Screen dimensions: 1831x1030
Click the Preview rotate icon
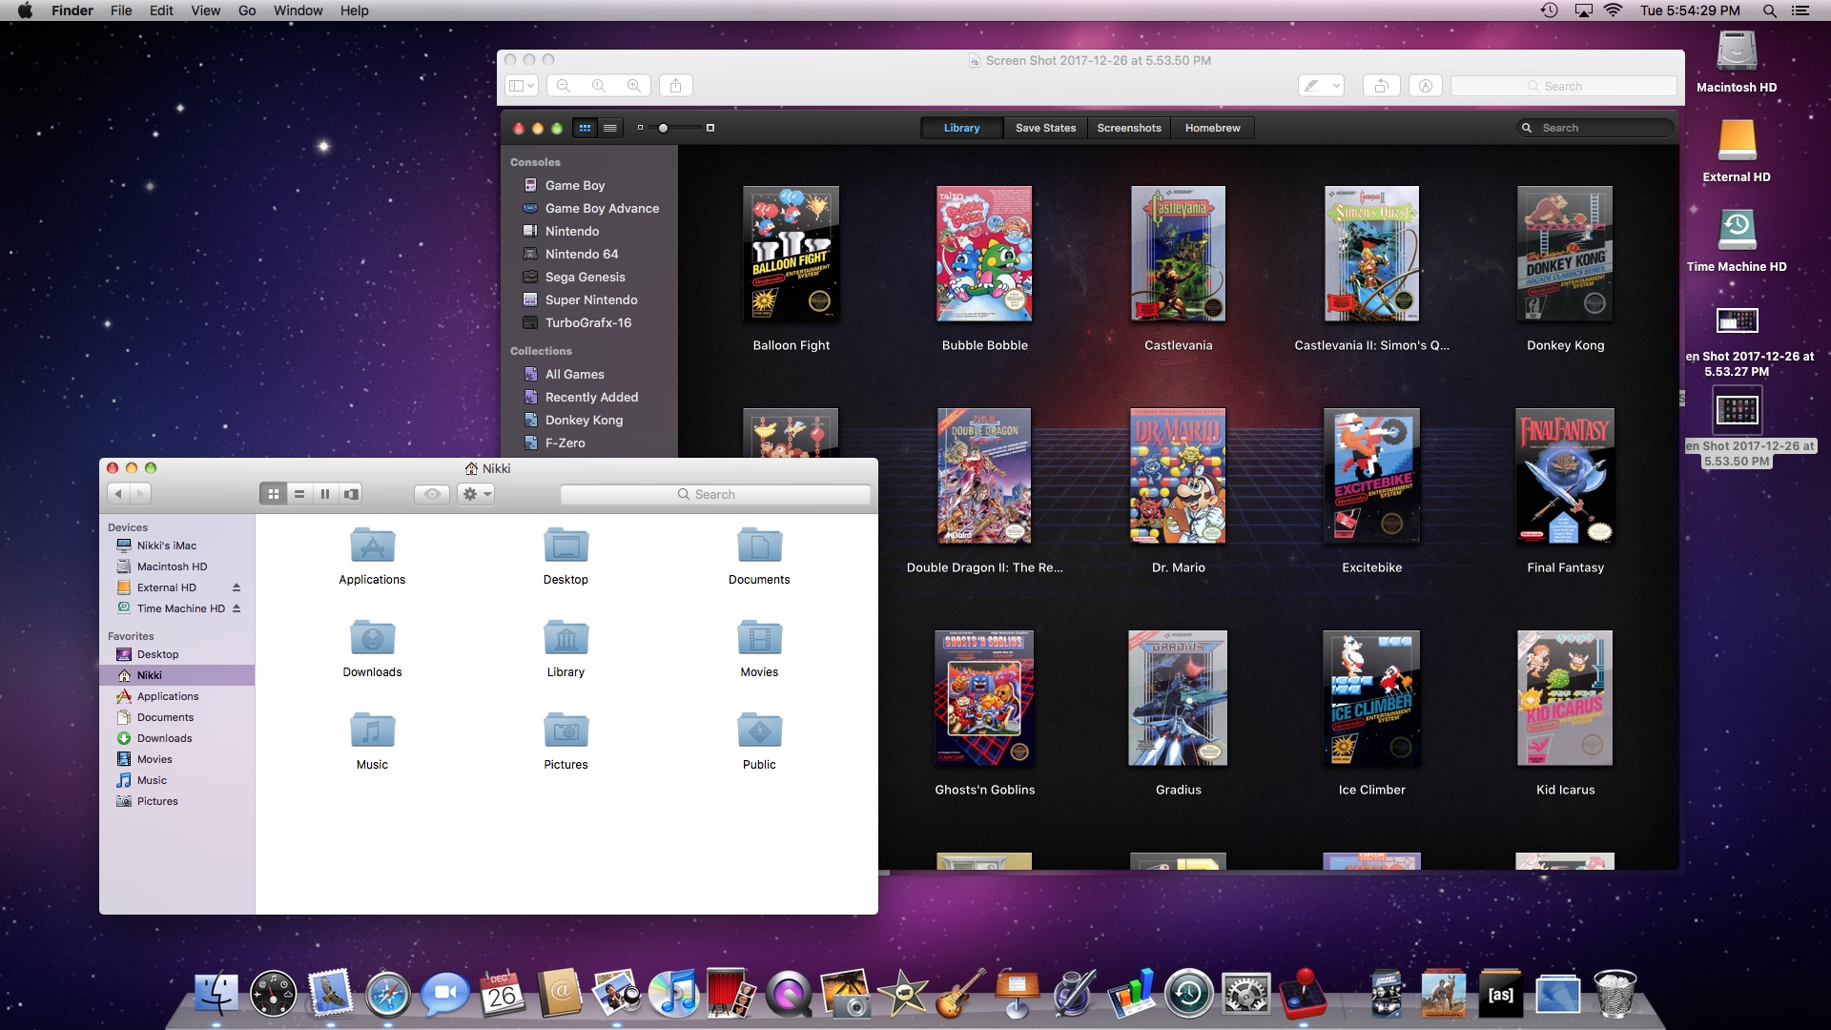[1380, 86]
